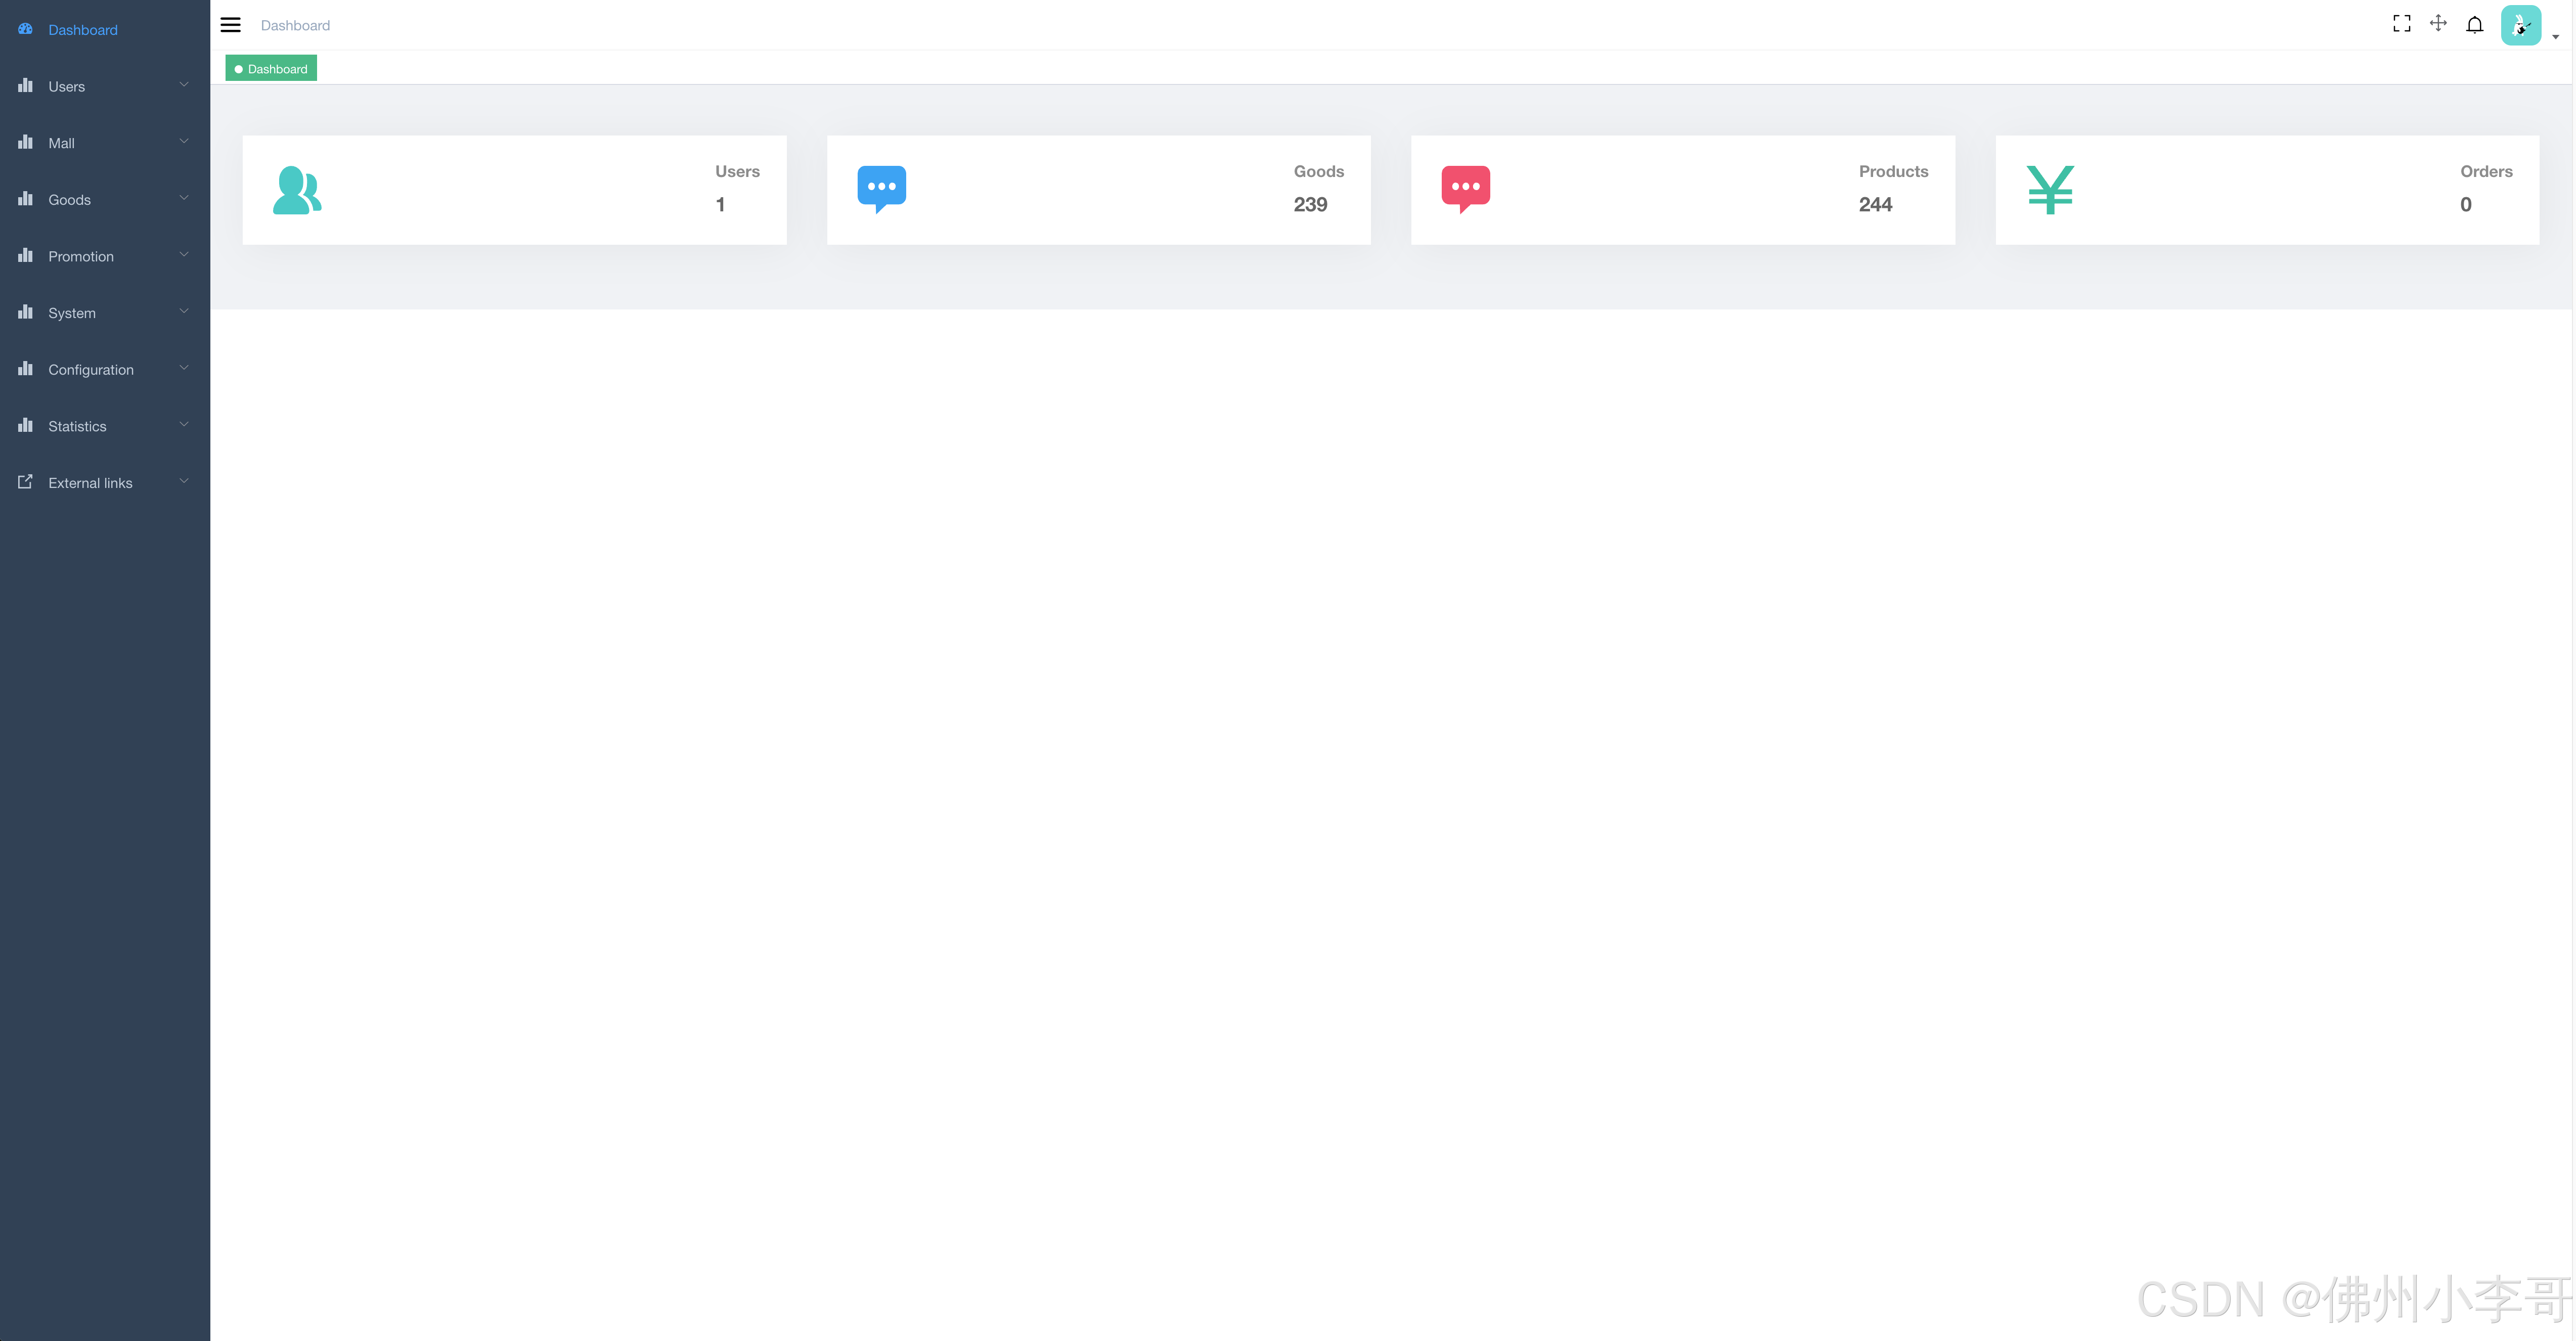
Task: Click the Statistics bar chart icon
Action: (x=25, y=426)
